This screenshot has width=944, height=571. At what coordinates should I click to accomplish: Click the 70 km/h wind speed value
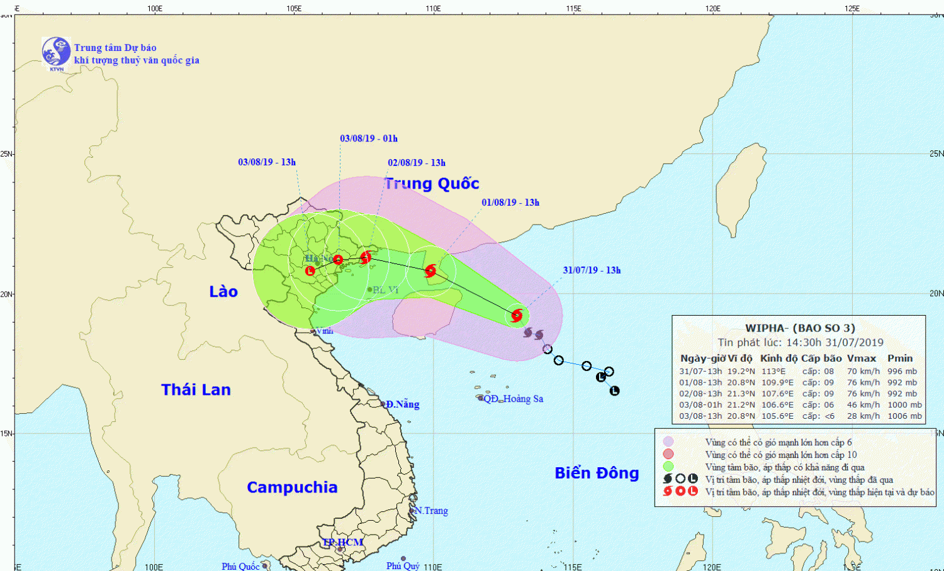point(863,372)
